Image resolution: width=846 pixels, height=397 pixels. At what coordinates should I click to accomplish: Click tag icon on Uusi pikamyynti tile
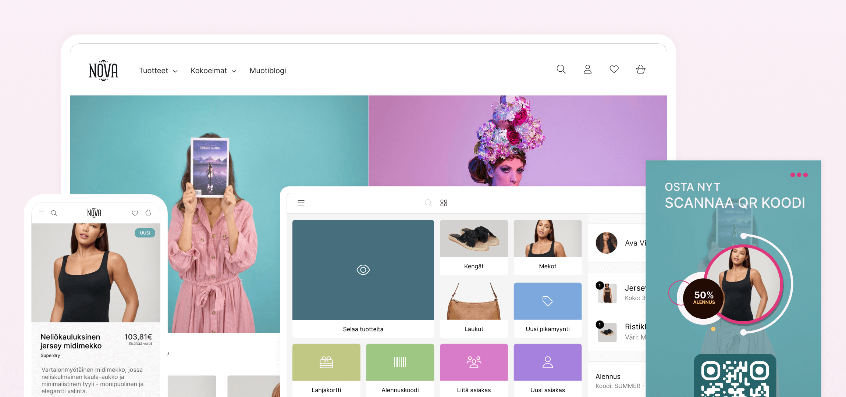[547, 301]
